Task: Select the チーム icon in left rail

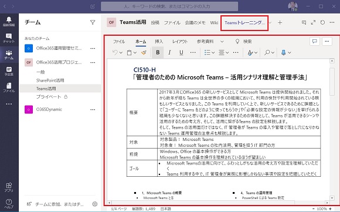Action: click(x=9, y=55)
